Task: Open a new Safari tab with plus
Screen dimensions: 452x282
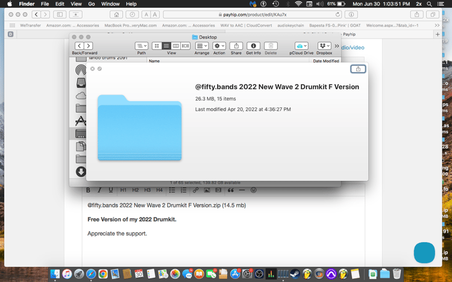Action: coord(438,34)
